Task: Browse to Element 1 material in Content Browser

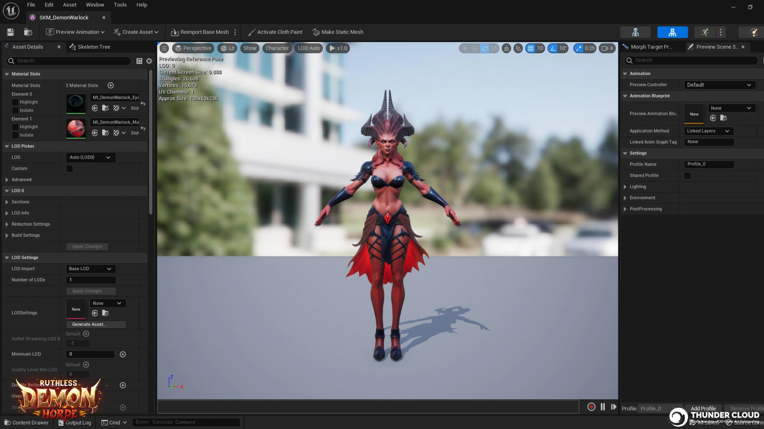Action: pyautogui.click(x=105, y=133)
